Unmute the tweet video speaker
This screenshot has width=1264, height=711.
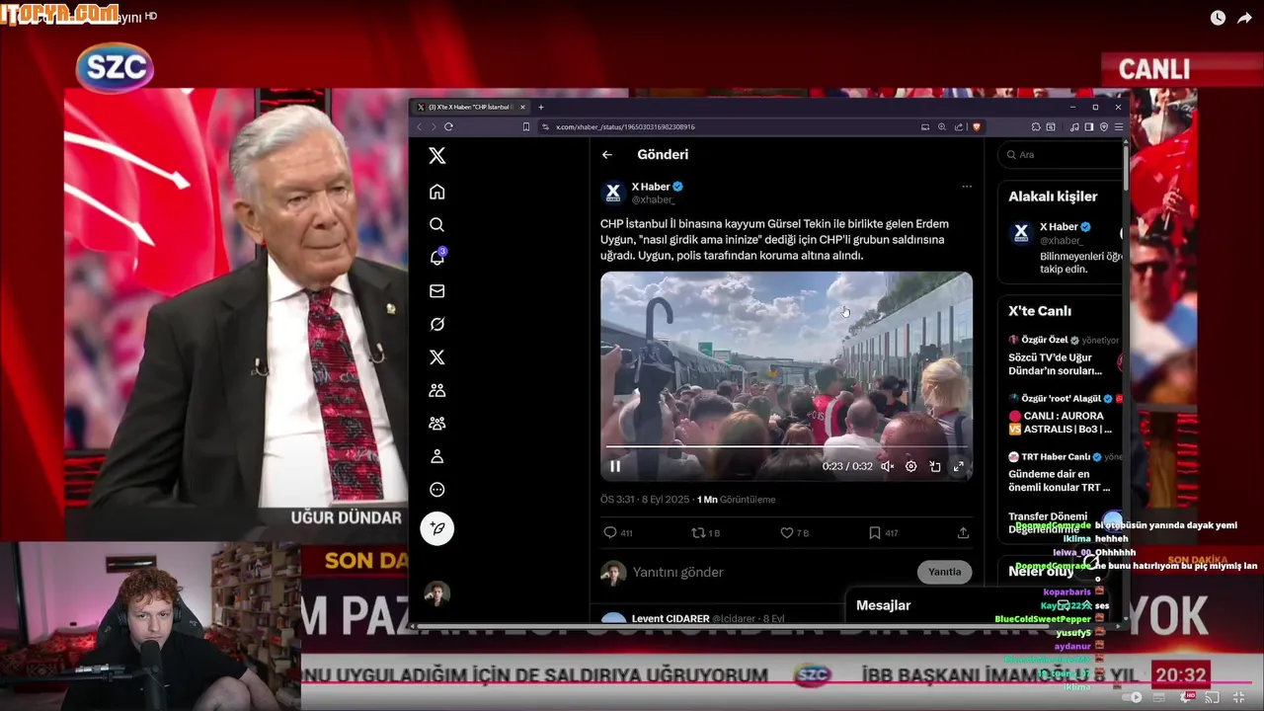[x=887, y=466]
